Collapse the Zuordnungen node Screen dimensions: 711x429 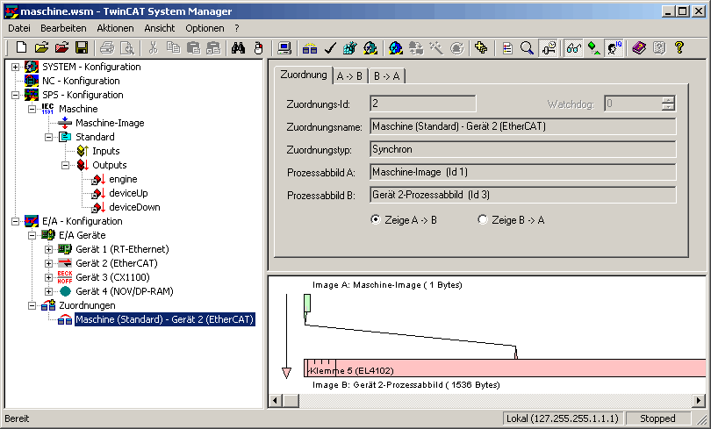[32, 306]
